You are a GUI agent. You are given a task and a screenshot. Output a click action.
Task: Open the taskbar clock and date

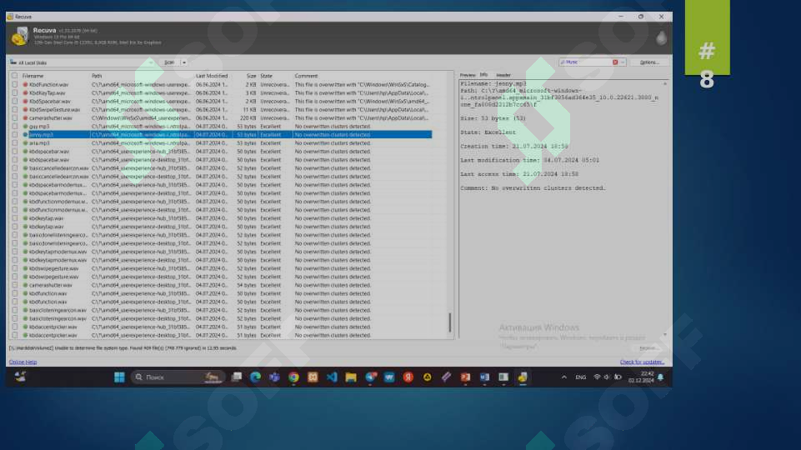tap(641, 377)
